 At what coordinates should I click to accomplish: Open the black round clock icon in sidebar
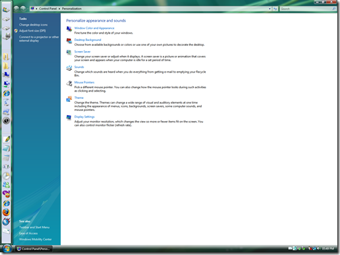tap(6, 120)
